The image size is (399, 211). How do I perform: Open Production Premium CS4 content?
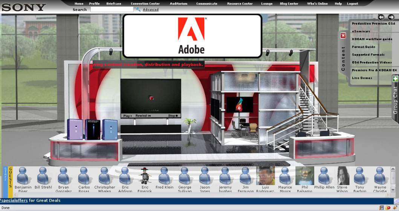pyautogui.click(x=373, y=23)
